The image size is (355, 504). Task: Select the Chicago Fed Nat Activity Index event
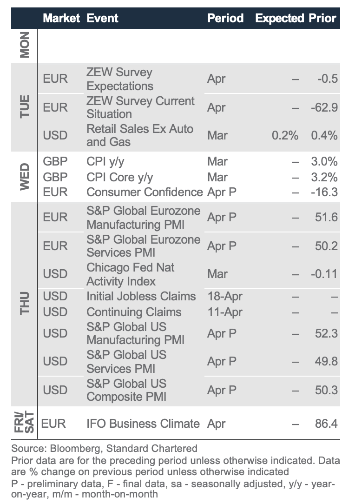pyautogui.click(x=130, y=274)
